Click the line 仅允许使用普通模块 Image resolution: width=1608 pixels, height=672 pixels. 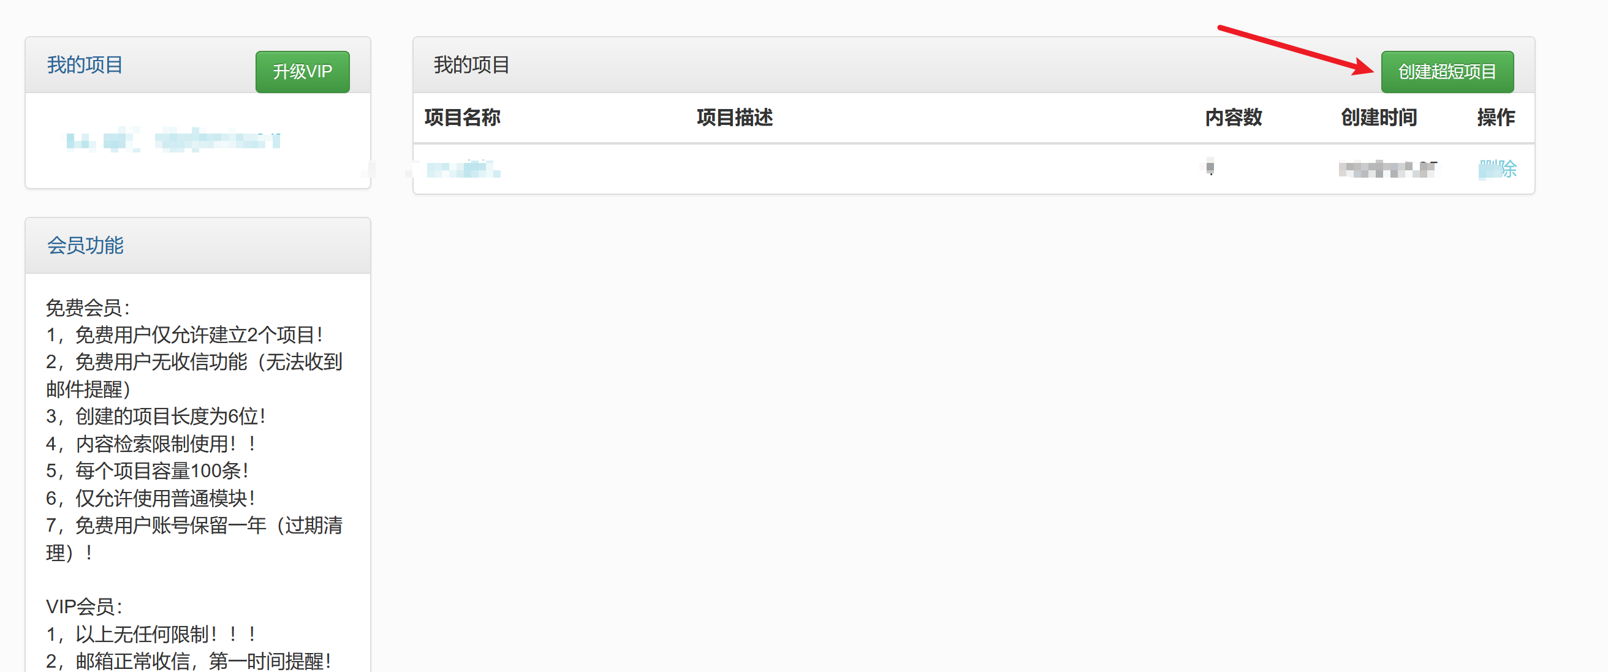click(x=150, y=498)
